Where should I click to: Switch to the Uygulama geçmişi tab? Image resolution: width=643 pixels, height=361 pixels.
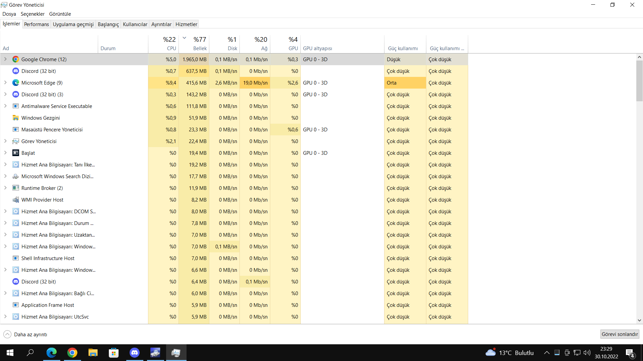click(73, 24)
